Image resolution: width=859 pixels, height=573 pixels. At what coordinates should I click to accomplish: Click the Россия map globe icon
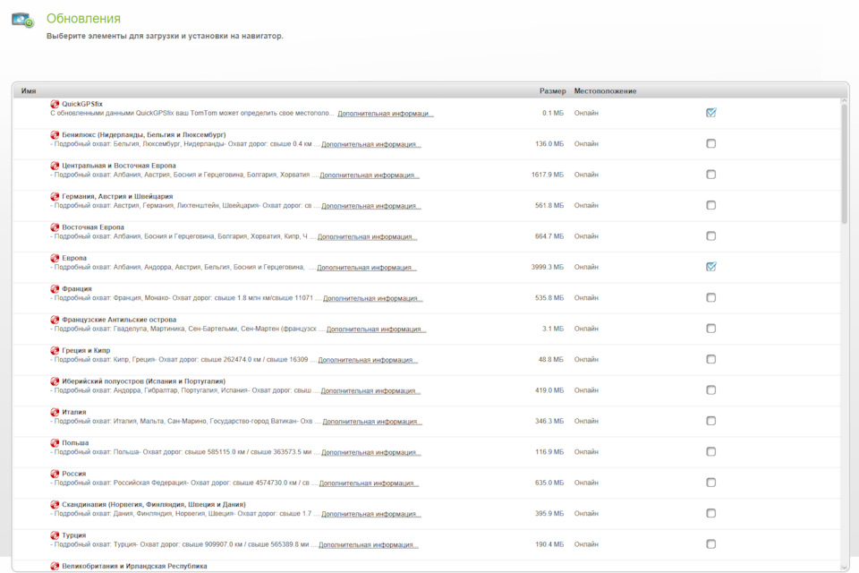(x=55, y=474)
